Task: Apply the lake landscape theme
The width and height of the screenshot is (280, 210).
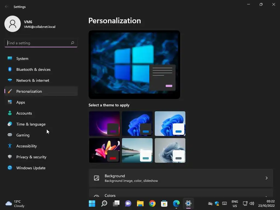Action: pyautogui.click(x=137, y=150)
